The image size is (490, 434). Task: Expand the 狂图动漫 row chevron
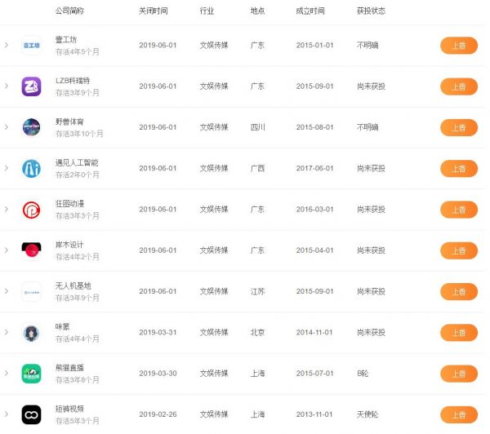7,209
